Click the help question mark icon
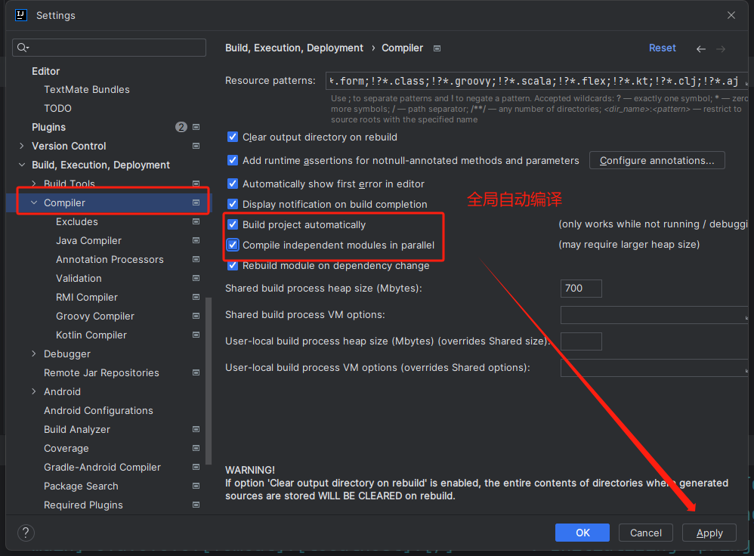754x556 pixels. [26, 533]
